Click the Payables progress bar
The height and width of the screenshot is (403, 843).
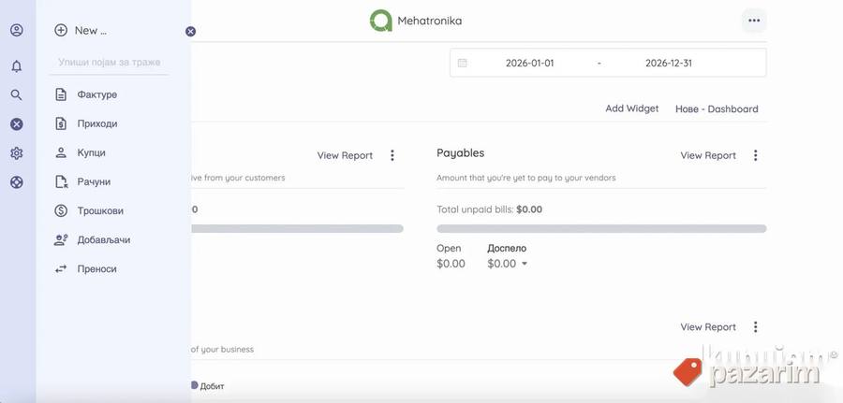pos(601,228)
